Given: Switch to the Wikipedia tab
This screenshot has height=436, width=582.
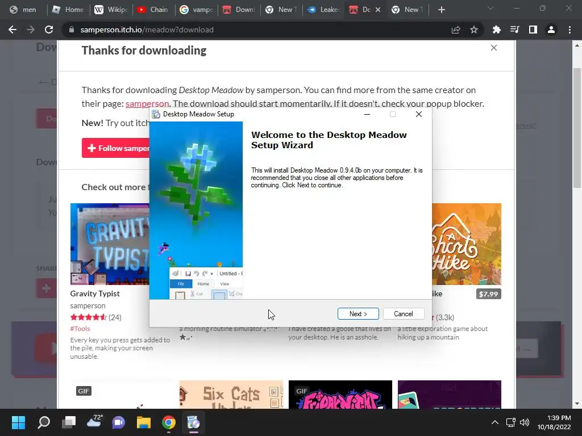Looking at the screenshot, I should 110,10.
